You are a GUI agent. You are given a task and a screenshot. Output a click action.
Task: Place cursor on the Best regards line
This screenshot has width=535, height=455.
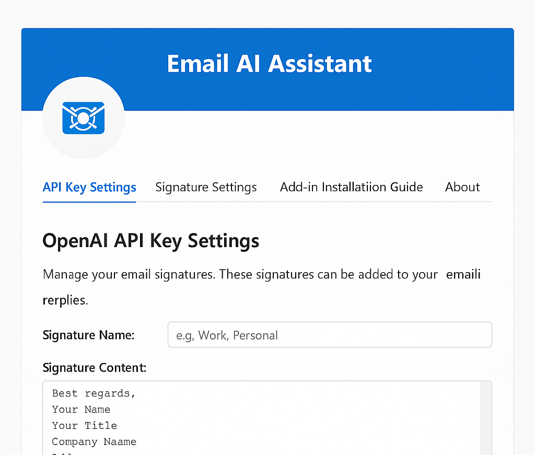click(94, 393)
